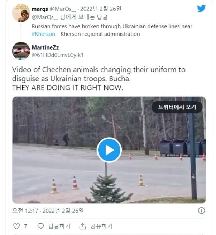Click the Chechen uniform tweet text
The width and height of the screenshot is (216, 235).
coord(99,79)
